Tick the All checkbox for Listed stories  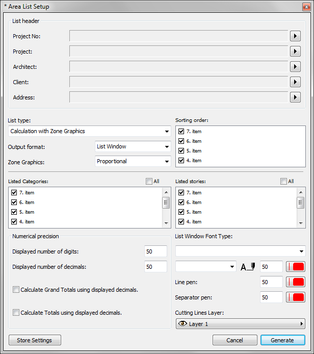(x=283, y=181)
